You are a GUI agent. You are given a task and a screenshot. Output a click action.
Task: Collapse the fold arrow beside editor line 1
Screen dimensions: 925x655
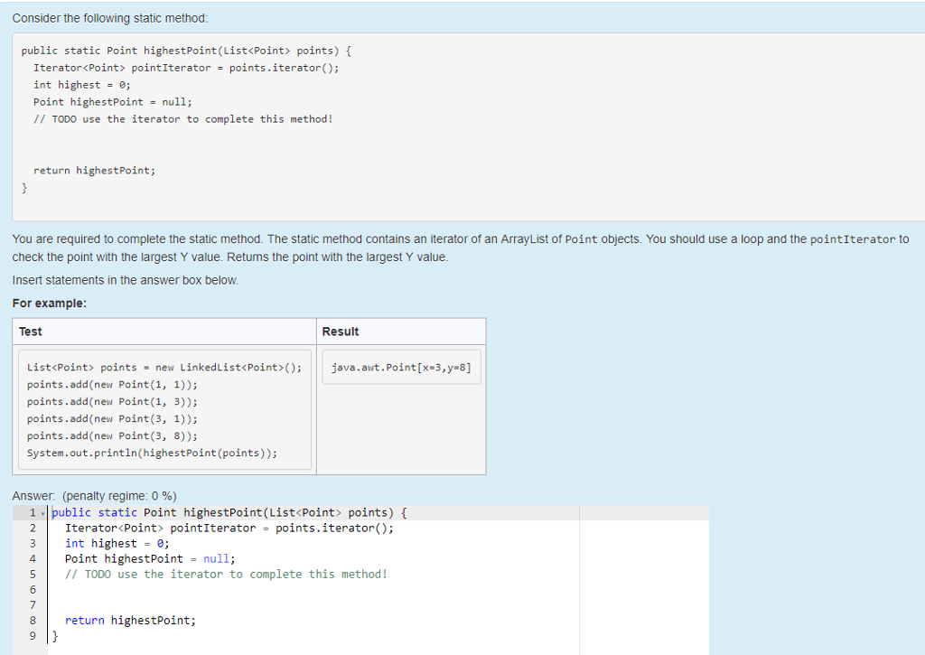(x=44, y=513)
